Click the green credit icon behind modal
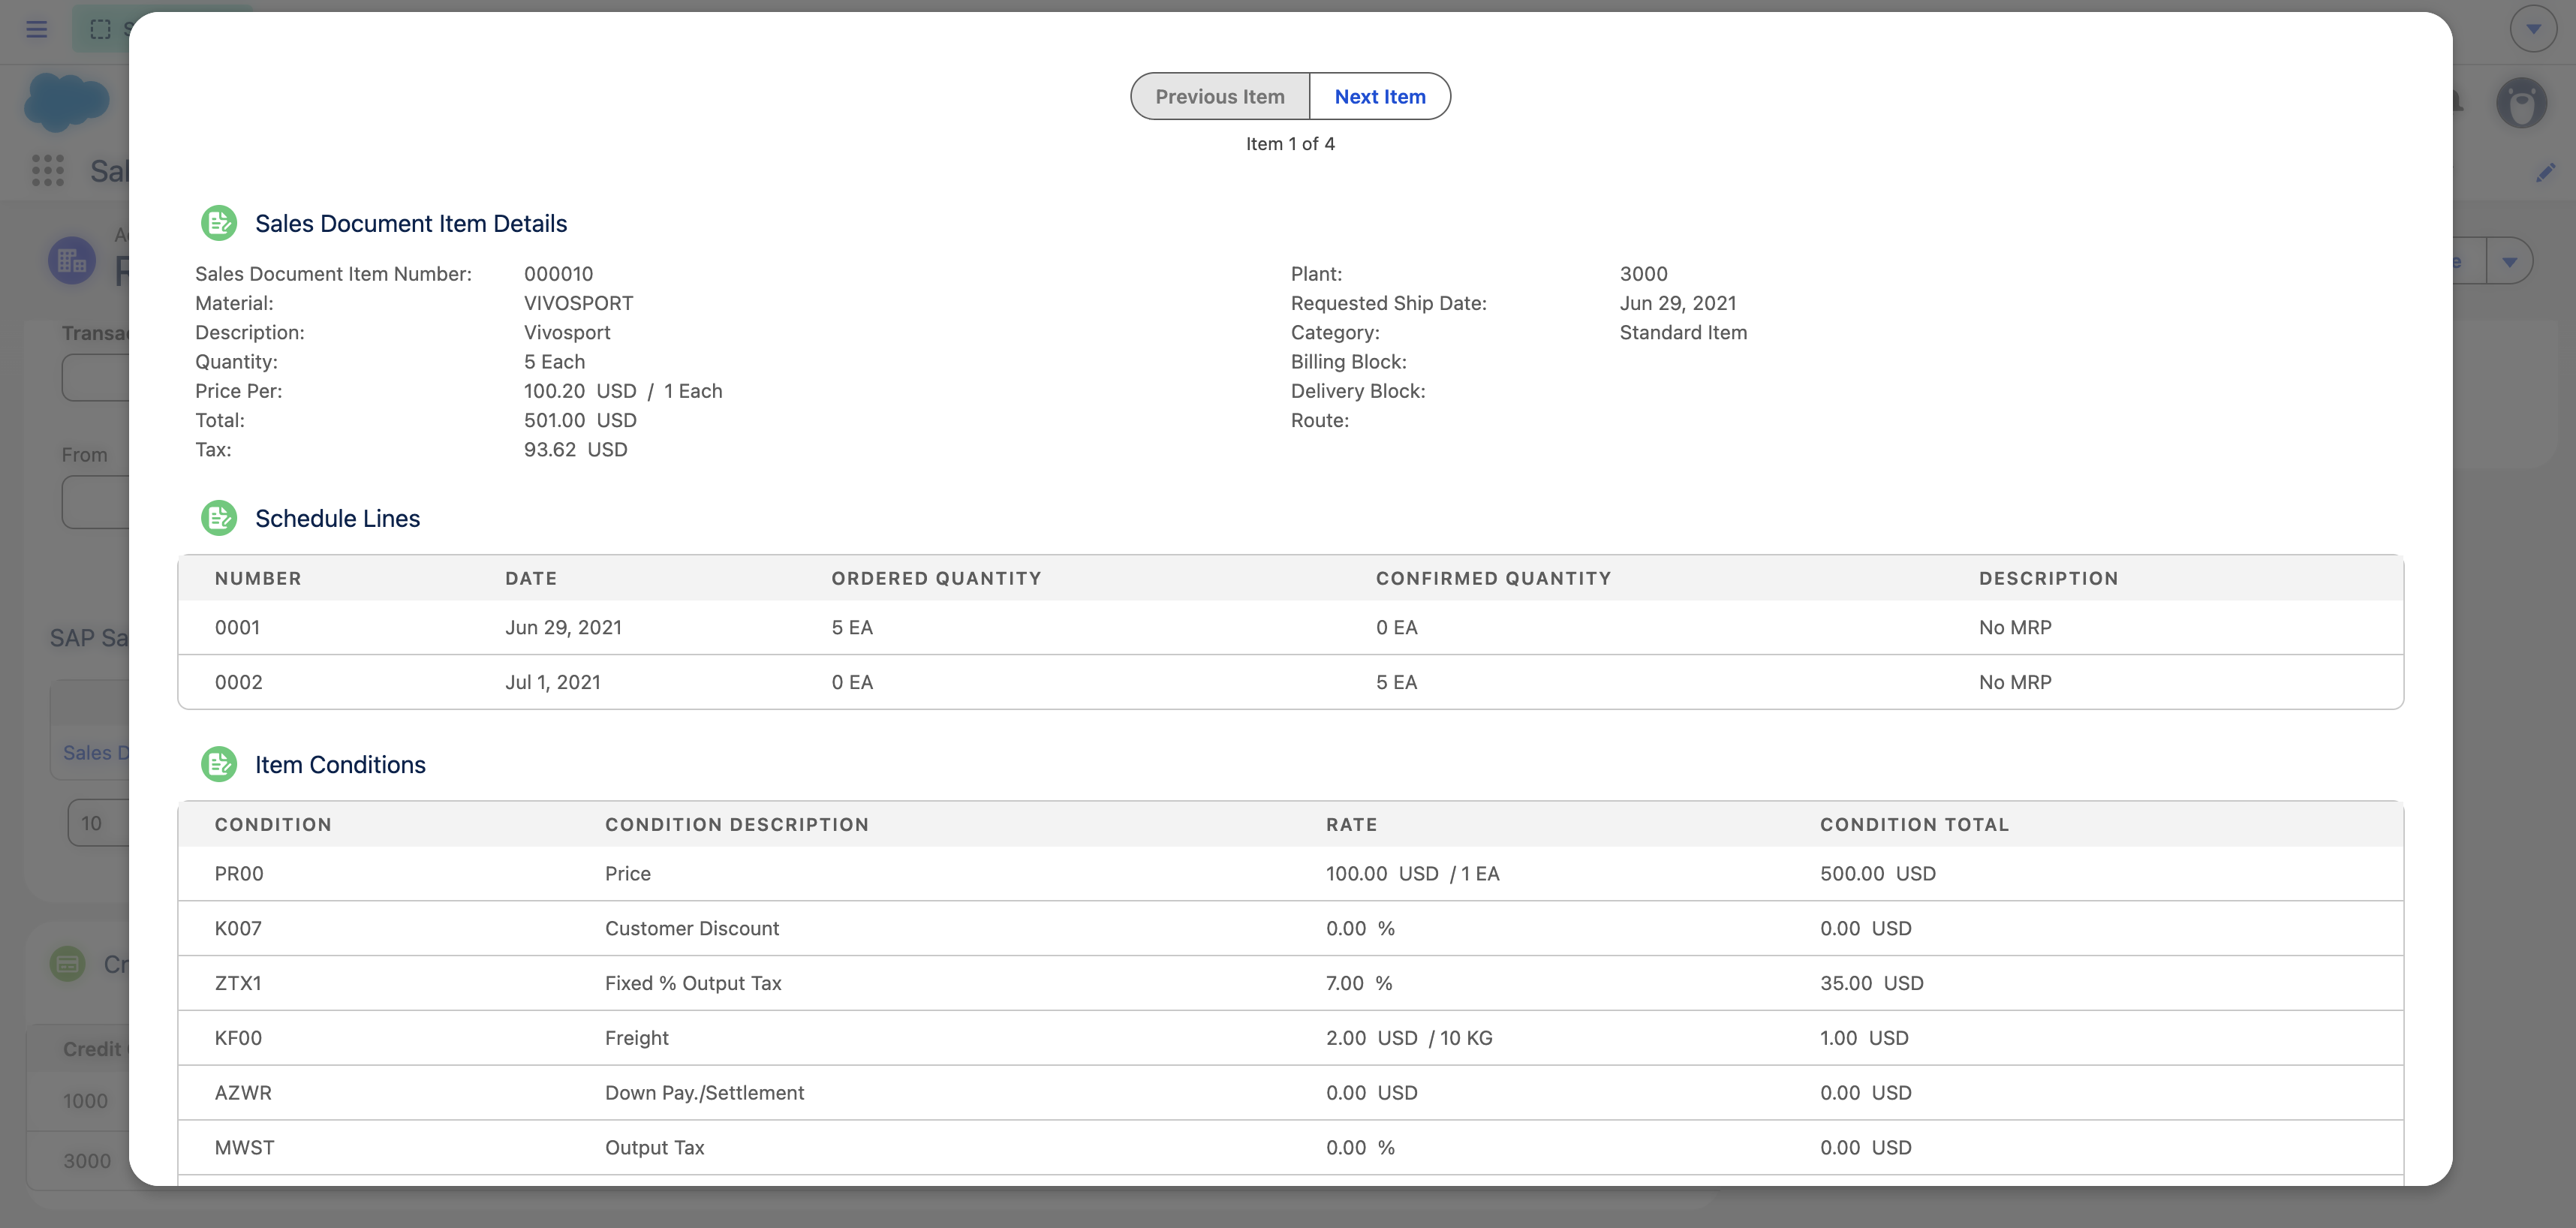This screenshot has height=1228, width=2576. tap(68, 964)
